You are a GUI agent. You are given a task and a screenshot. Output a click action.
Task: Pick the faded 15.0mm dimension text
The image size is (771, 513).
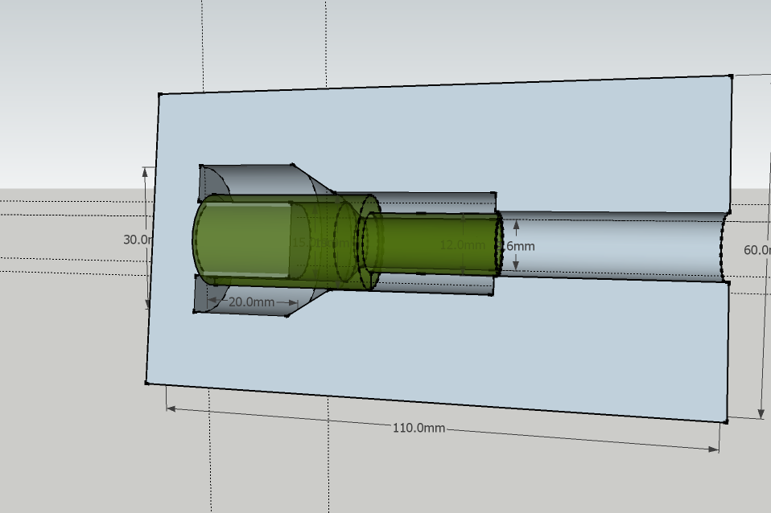coord(310,243)
